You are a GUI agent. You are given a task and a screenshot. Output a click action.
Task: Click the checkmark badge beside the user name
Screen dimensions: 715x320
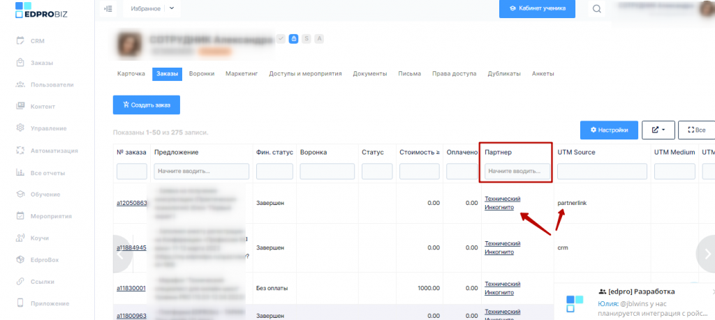[281, 38]
